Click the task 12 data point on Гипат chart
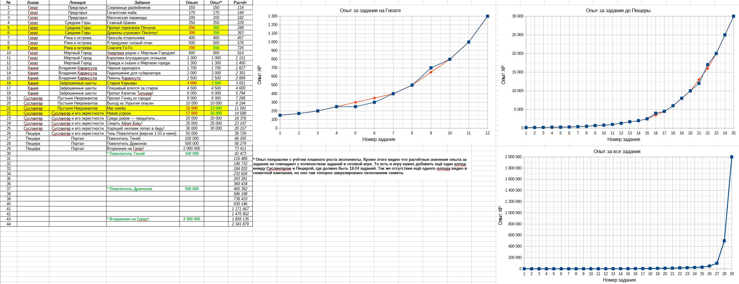 tap(487, 16)
